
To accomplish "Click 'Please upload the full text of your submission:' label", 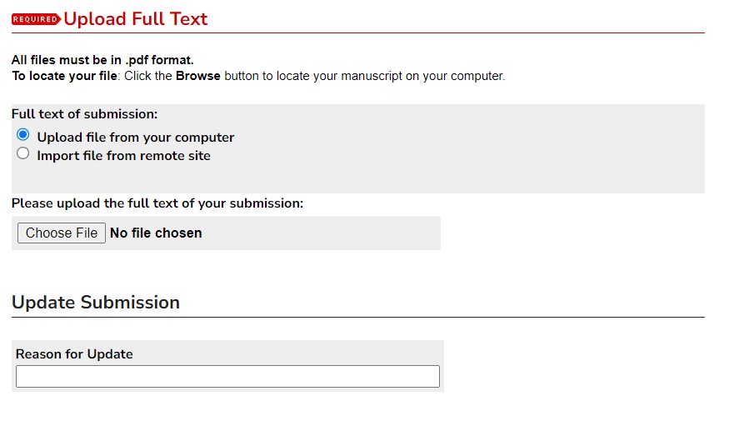I will point(157,203).
